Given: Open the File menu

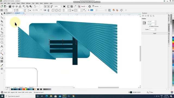Looking at the screenshot, I should [2, 3].
